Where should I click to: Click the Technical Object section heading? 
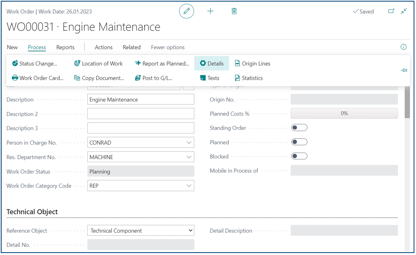tap(32, 212)
